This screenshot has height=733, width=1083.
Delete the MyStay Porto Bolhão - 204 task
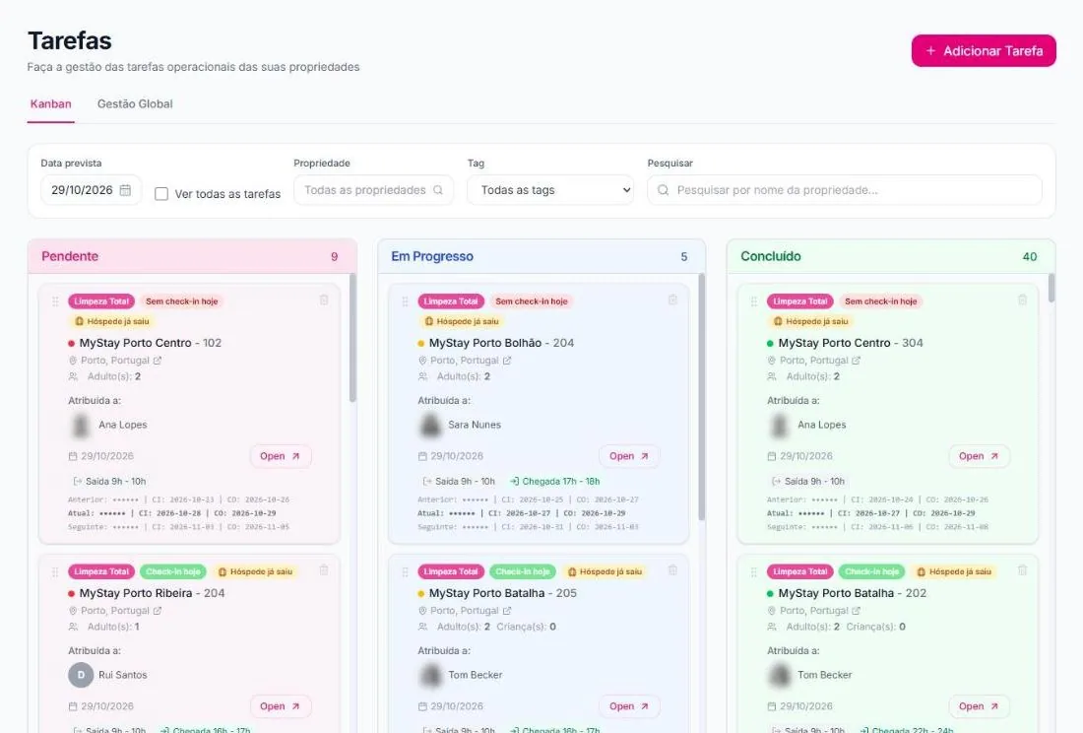pos(672,300)
